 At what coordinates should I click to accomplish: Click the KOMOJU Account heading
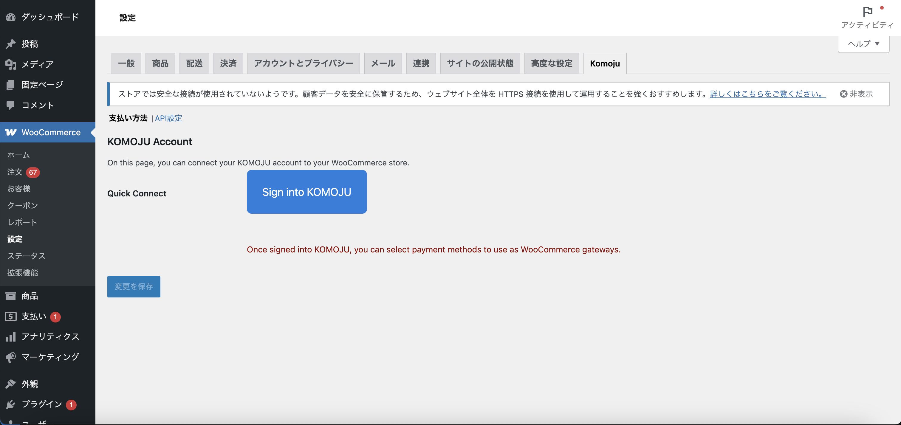(x=150, y=142)
